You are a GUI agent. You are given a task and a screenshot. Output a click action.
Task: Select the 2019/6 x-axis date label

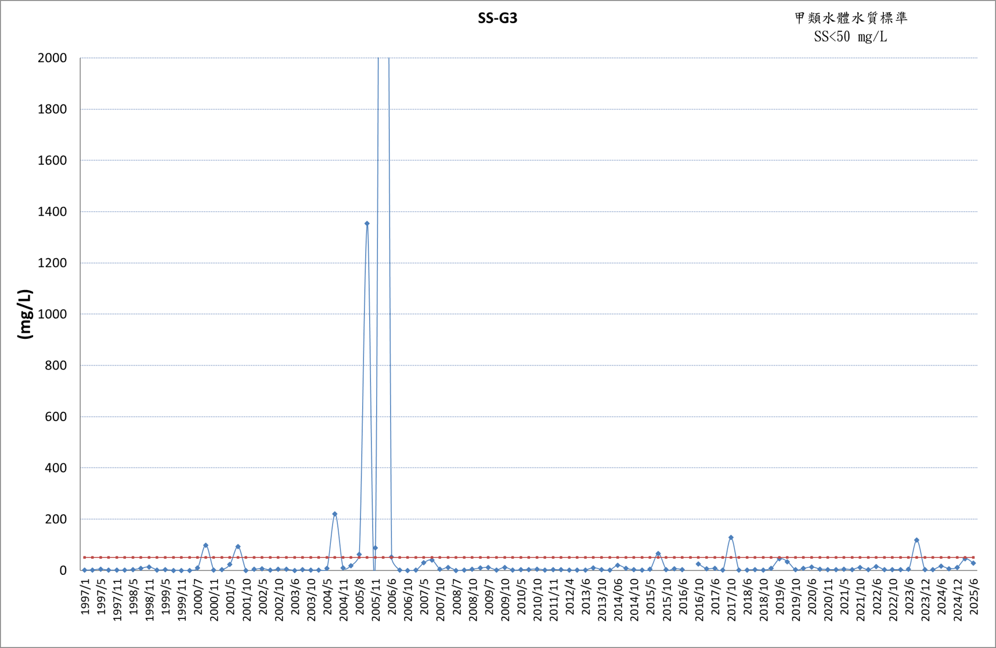(x=780, y=596)
